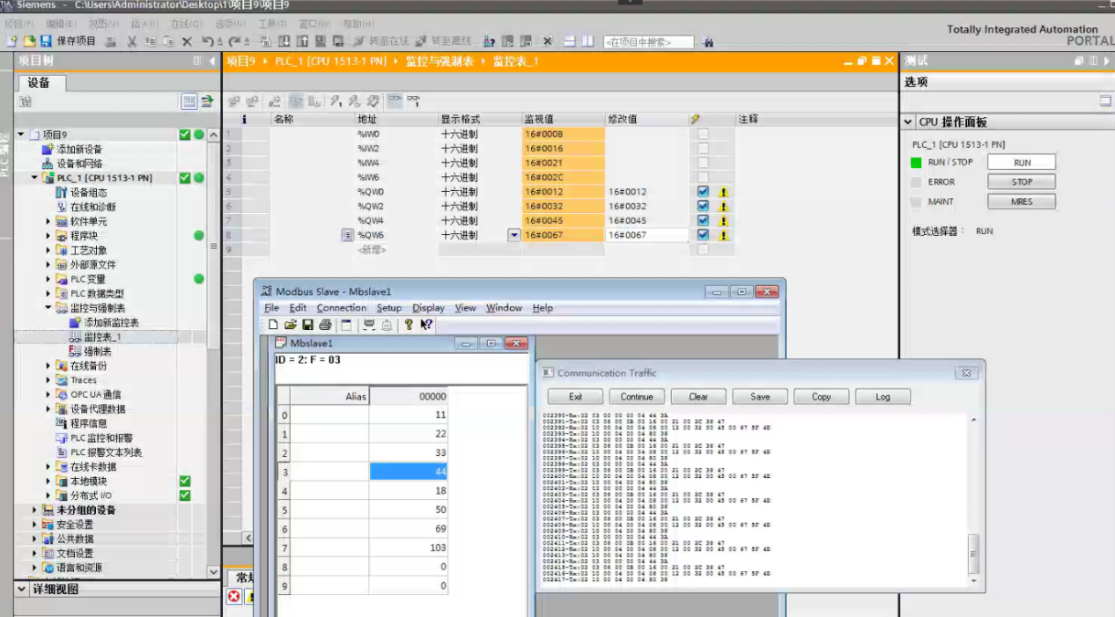Viewport: 1115px width, 617px height.
Task: Open the Connection menu in Modbus Slave
Action: 342,308
